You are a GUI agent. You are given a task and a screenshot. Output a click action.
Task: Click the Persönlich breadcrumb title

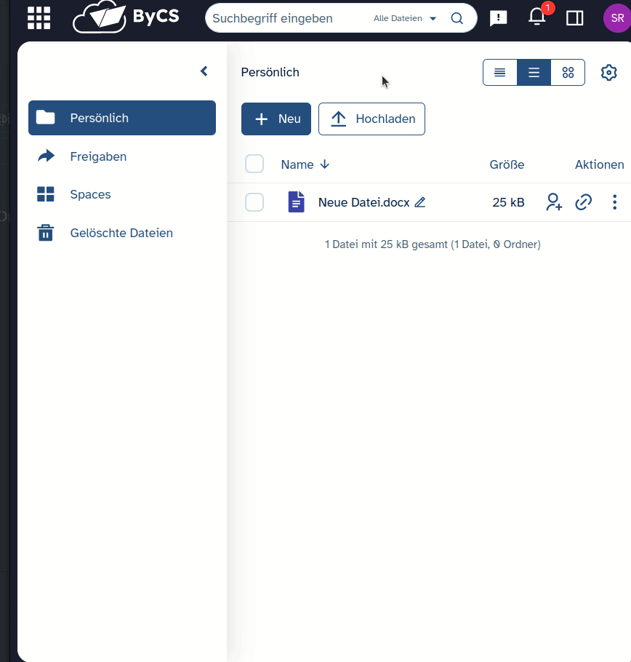point(270,72)
